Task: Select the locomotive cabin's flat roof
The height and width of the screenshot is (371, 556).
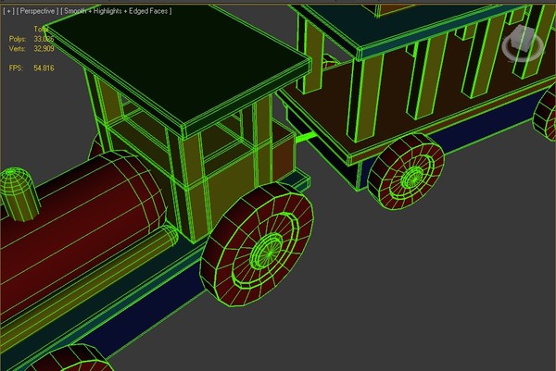Action: (179, 68)
